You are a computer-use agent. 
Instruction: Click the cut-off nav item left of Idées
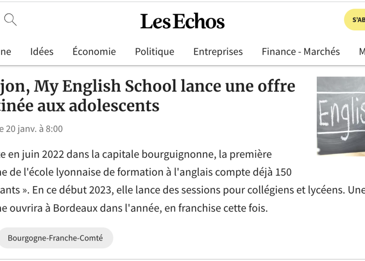tap(5, 52)
